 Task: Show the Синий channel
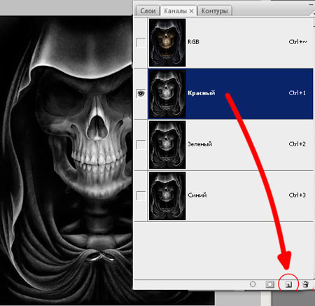(x=141, y=195)
